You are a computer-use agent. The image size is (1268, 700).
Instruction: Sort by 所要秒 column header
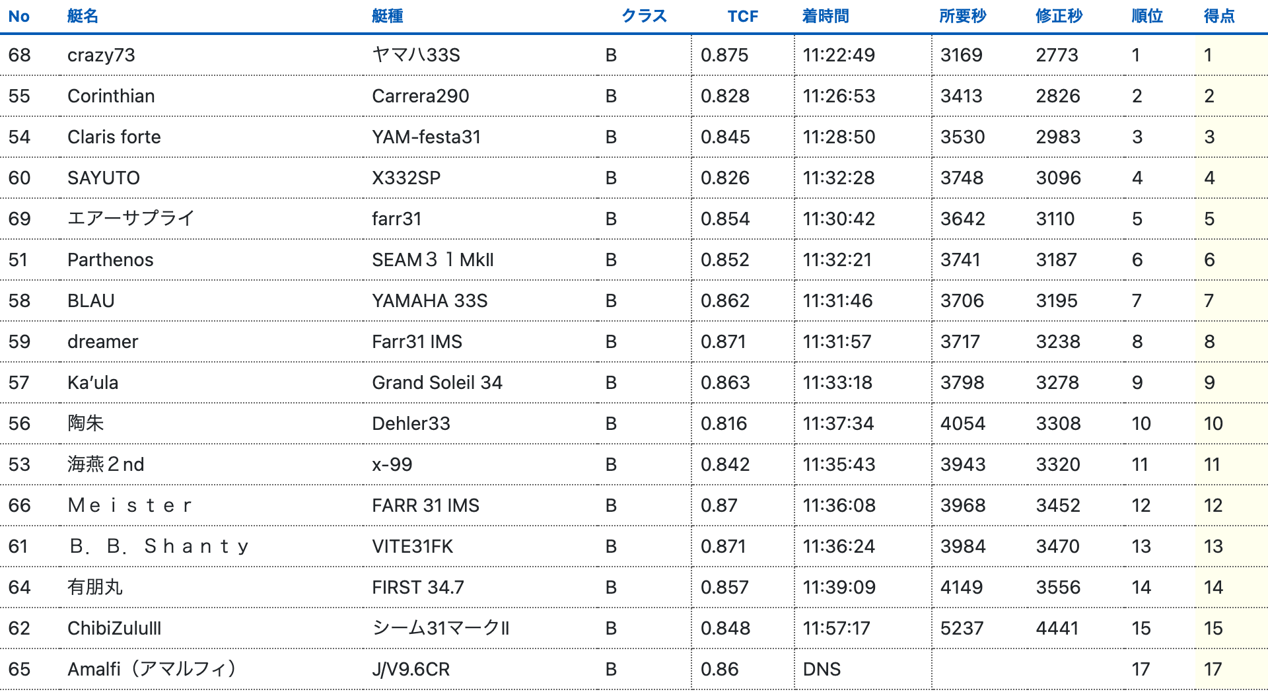pyautogui.click(x=962, y=17)
